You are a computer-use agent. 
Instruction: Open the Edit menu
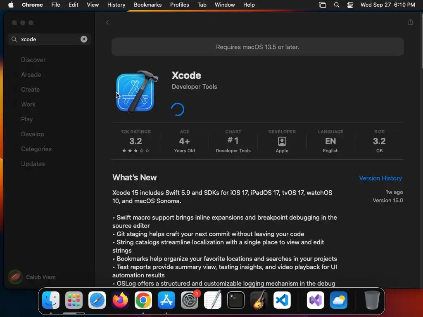[74, 5]
